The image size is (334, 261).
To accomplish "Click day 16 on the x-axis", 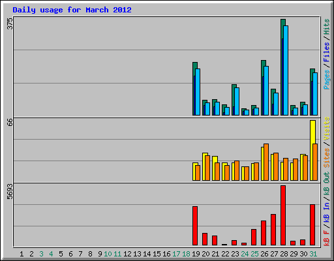I will click(166, 254).
